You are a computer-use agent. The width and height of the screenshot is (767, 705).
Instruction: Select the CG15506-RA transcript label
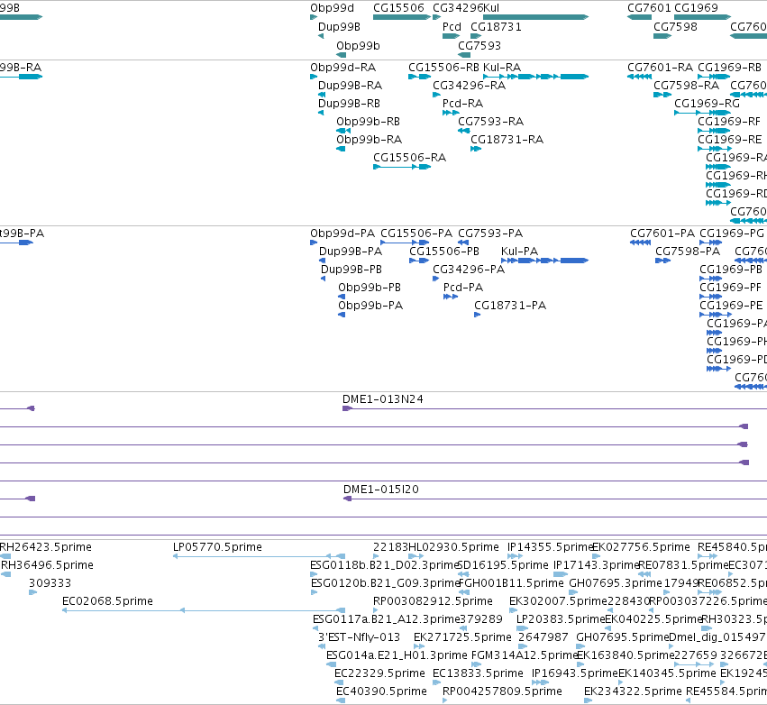[409, 158]
